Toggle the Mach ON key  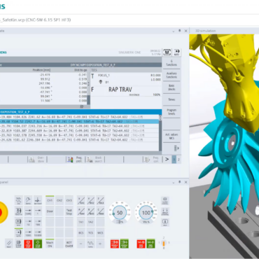[50, 244]
